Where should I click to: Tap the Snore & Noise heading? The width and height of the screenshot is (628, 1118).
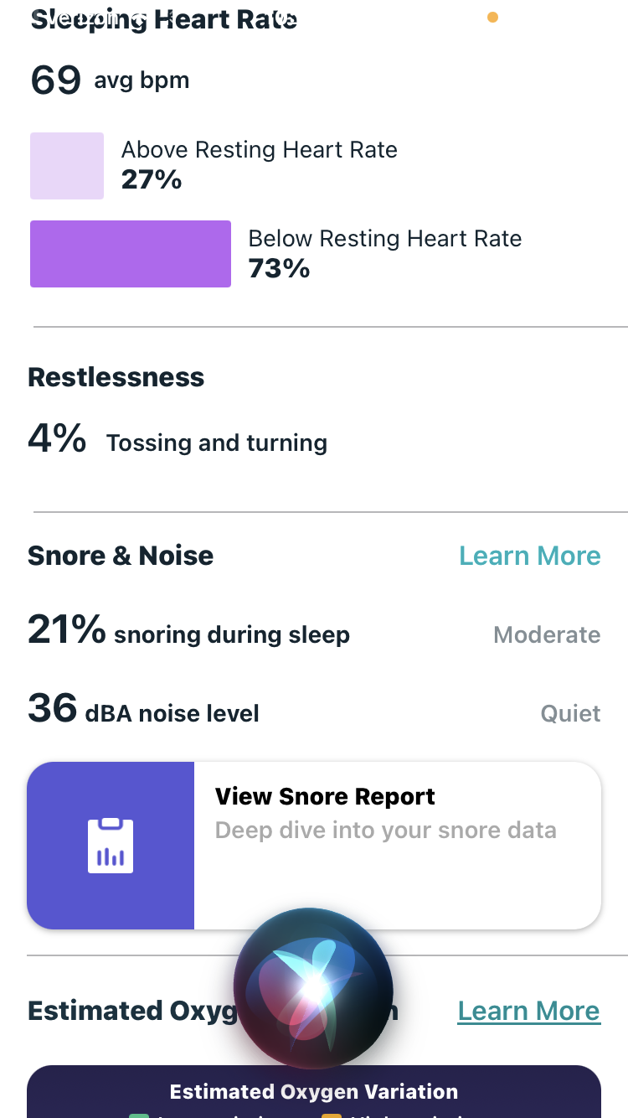click(x=121, y=556)
